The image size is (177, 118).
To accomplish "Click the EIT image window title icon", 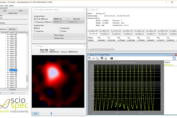I will tap(33, 46).
